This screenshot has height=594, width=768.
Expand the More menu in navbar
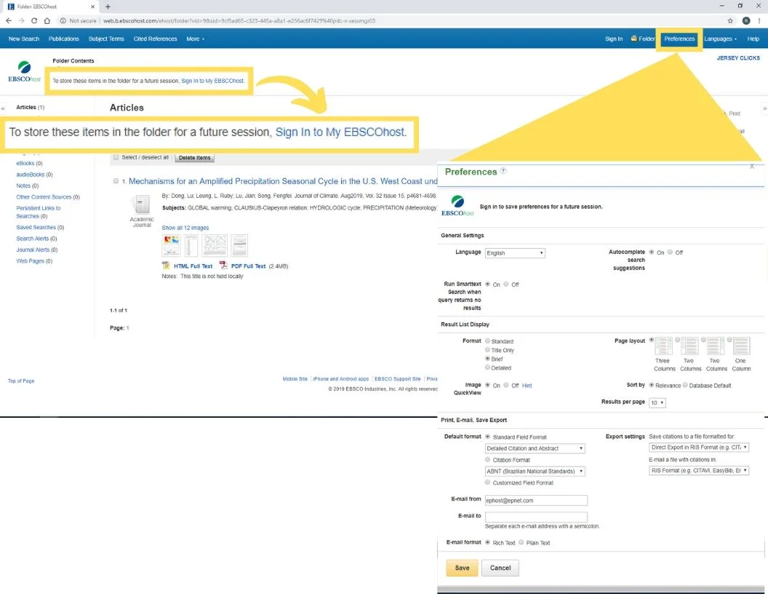pyautogui.click(x=195, y=39)
